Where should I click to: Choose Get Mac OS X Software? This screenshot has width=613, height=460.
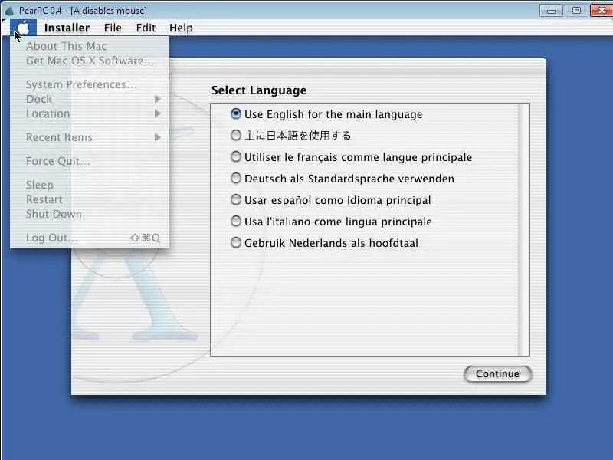(90, 61)
